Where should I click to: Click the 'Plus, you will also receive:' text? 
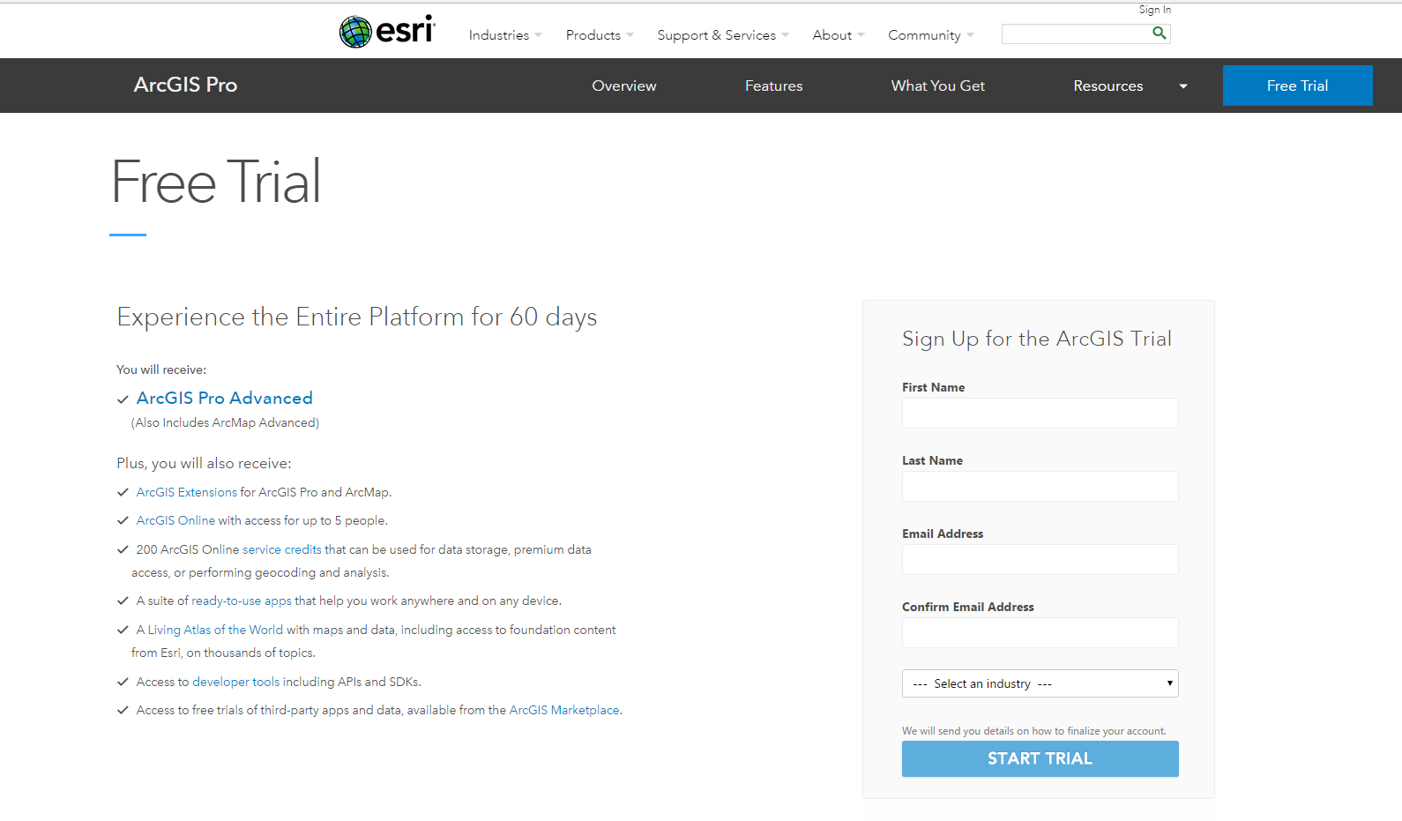[x=204, y=463]
